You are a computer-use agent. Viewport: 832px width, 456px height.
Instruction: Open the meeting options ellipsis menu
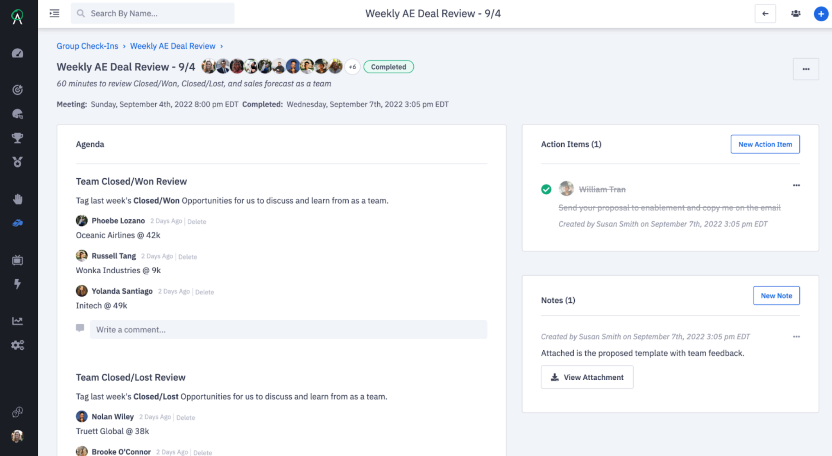pos(806,69)
